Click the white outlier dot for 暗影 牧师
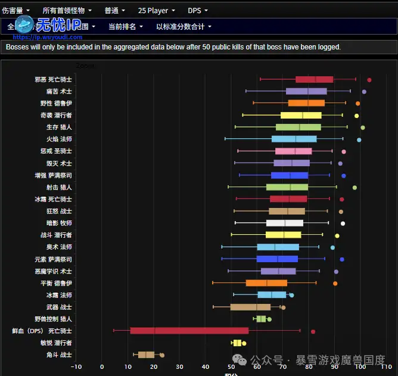The height and width of the screenshot is (376, 398). click(343, 223)
